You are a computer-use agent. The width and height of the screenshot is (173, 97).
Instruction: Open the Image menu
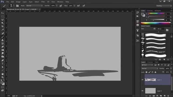(x=18, y=2)
